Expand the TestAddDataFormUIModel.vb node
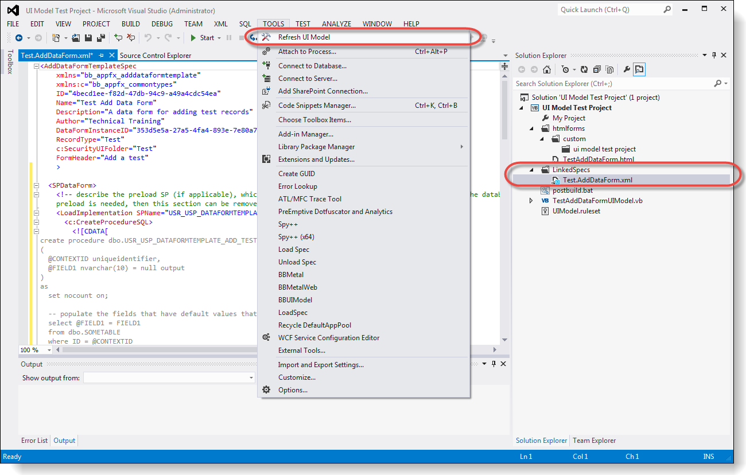 (531, 201)
